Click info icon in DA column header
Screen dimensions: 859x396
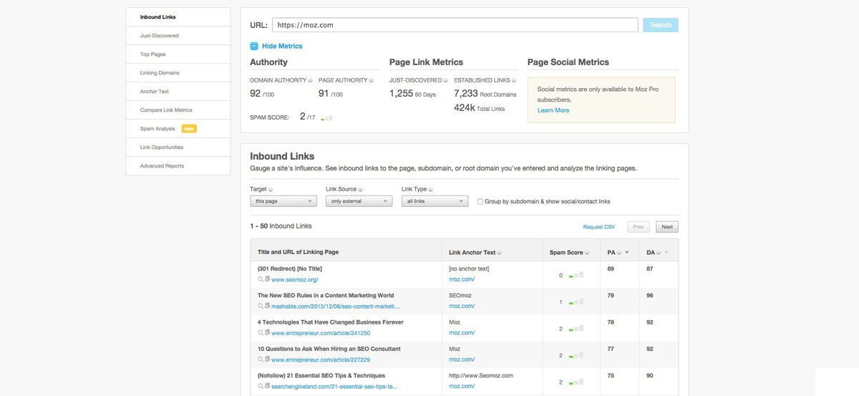pyautogui.click(x=659, y=252)
